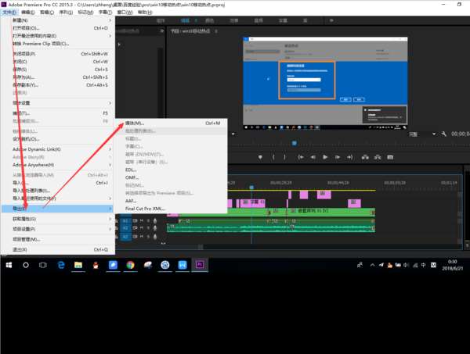
Task: Toggle sync lock on track A2
Action: [136, 228]
